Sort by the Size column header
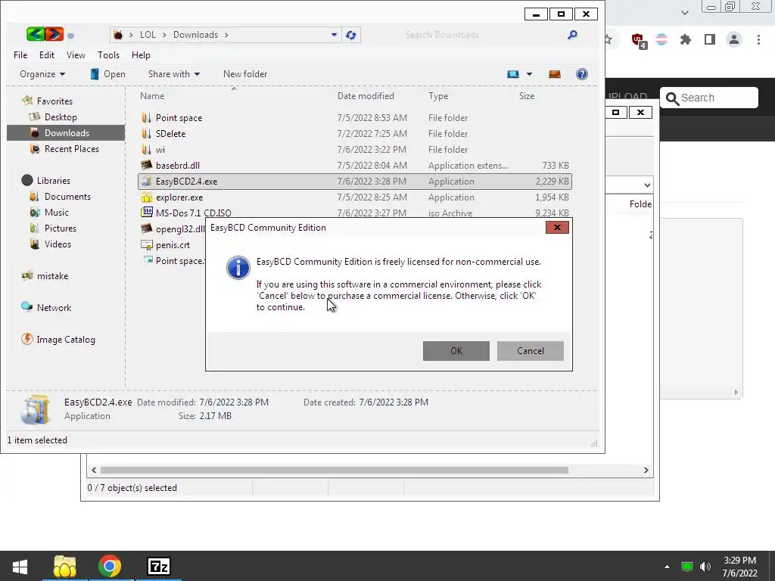The image size is (775, 581). (x=527, y=96)
